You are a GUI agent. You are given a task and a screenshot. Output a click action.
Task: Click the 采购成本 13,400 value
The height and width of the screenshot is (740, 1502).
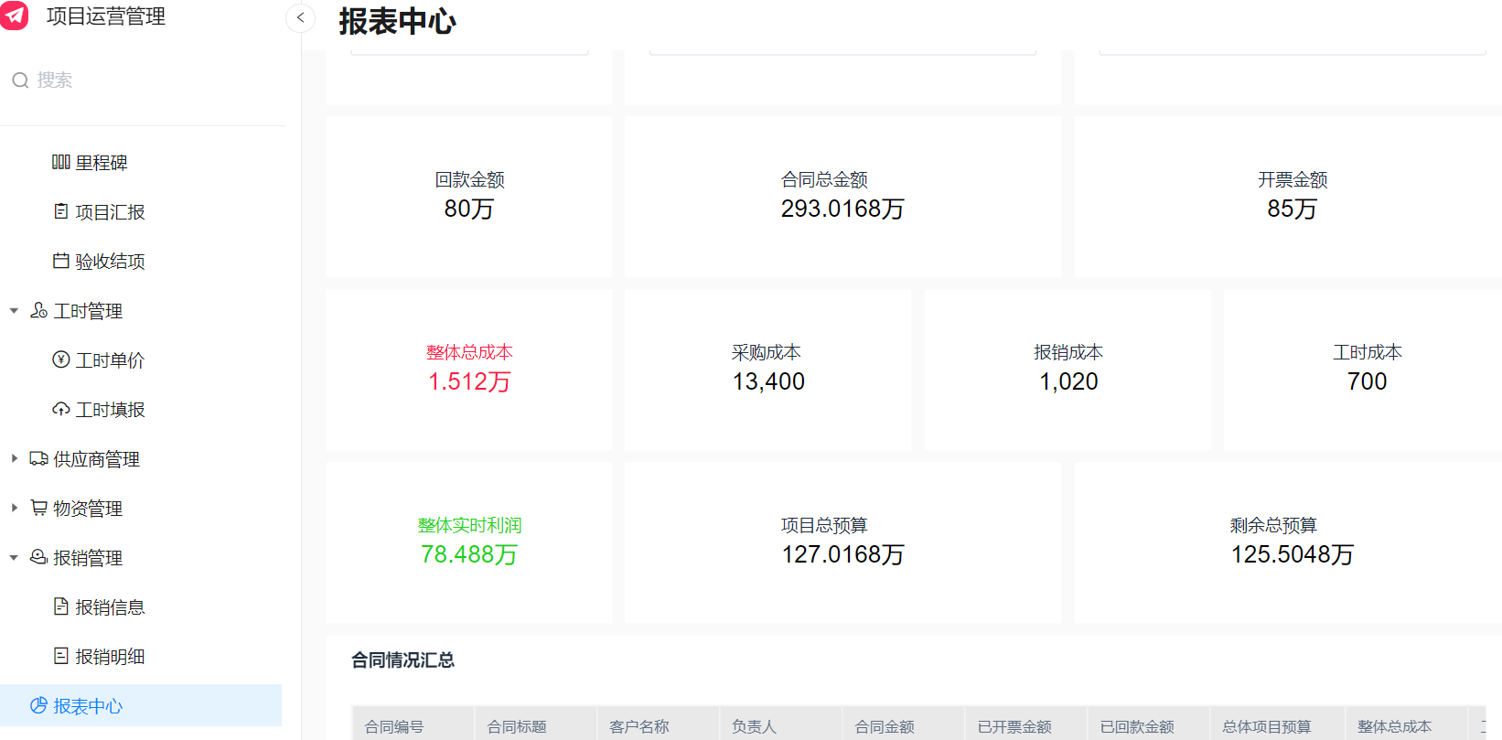point(768,381)
